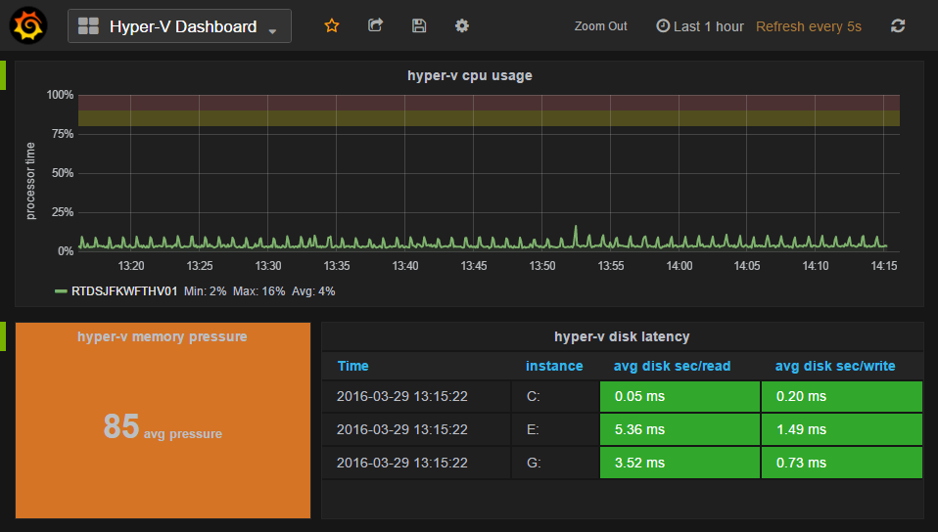Viewport: 938px width, 532px height.
Task: Open hyper-v cpu usage panel title menu
Action: pyautogui.click(x=469, y=75)
